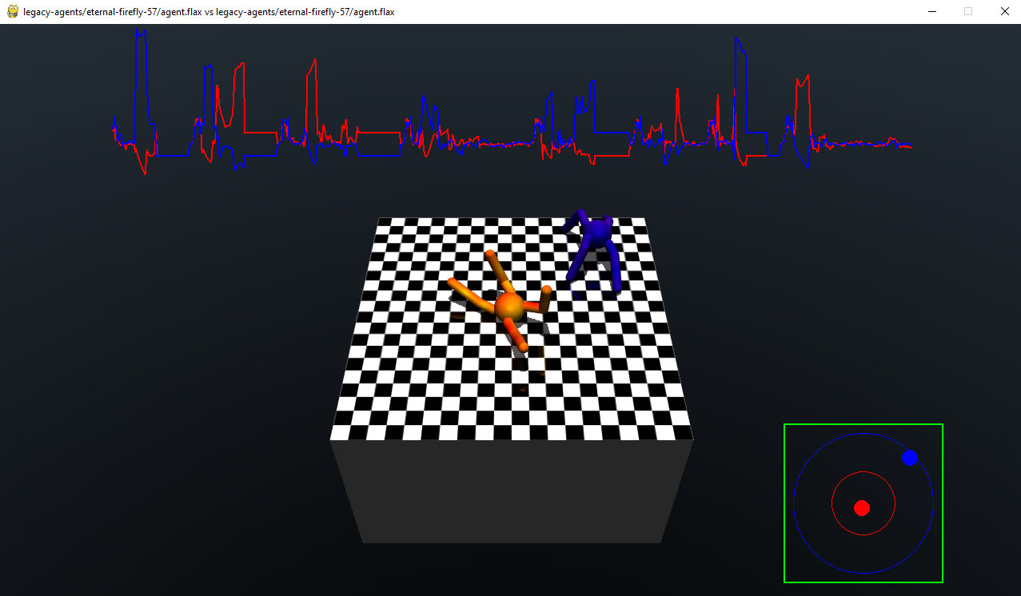Minimize the simulation window

point(931,12)
